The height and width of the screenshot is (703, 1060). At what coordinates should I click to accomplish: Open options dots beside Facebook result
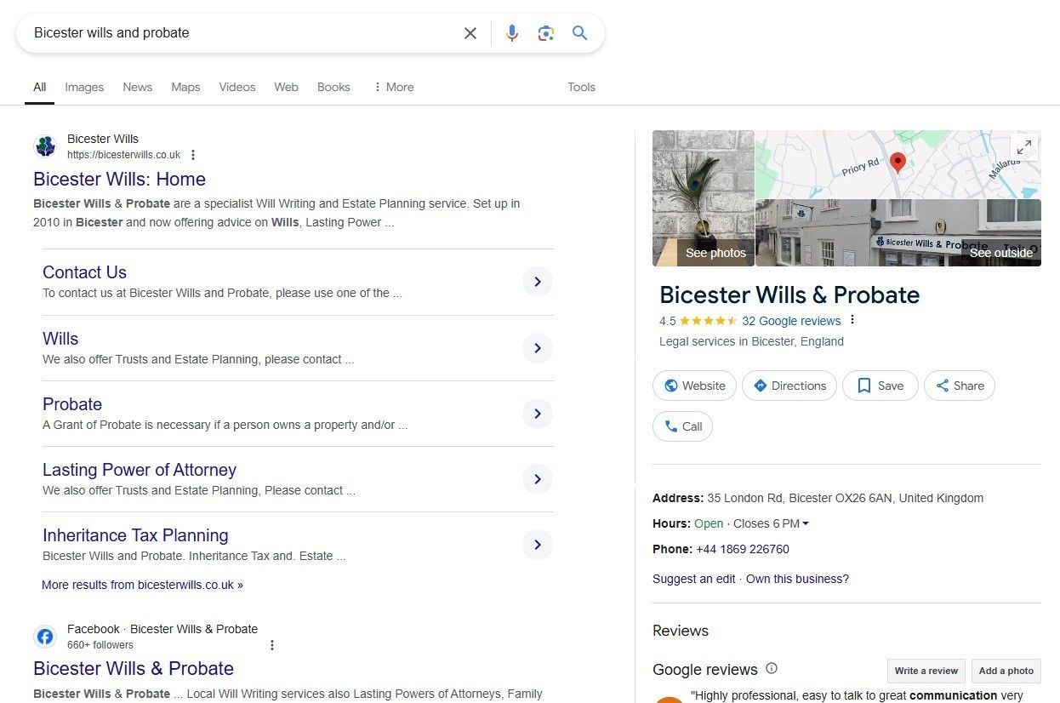tap(272, 645)
